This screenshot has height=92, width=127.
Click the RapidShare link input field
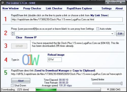point(67,20)
